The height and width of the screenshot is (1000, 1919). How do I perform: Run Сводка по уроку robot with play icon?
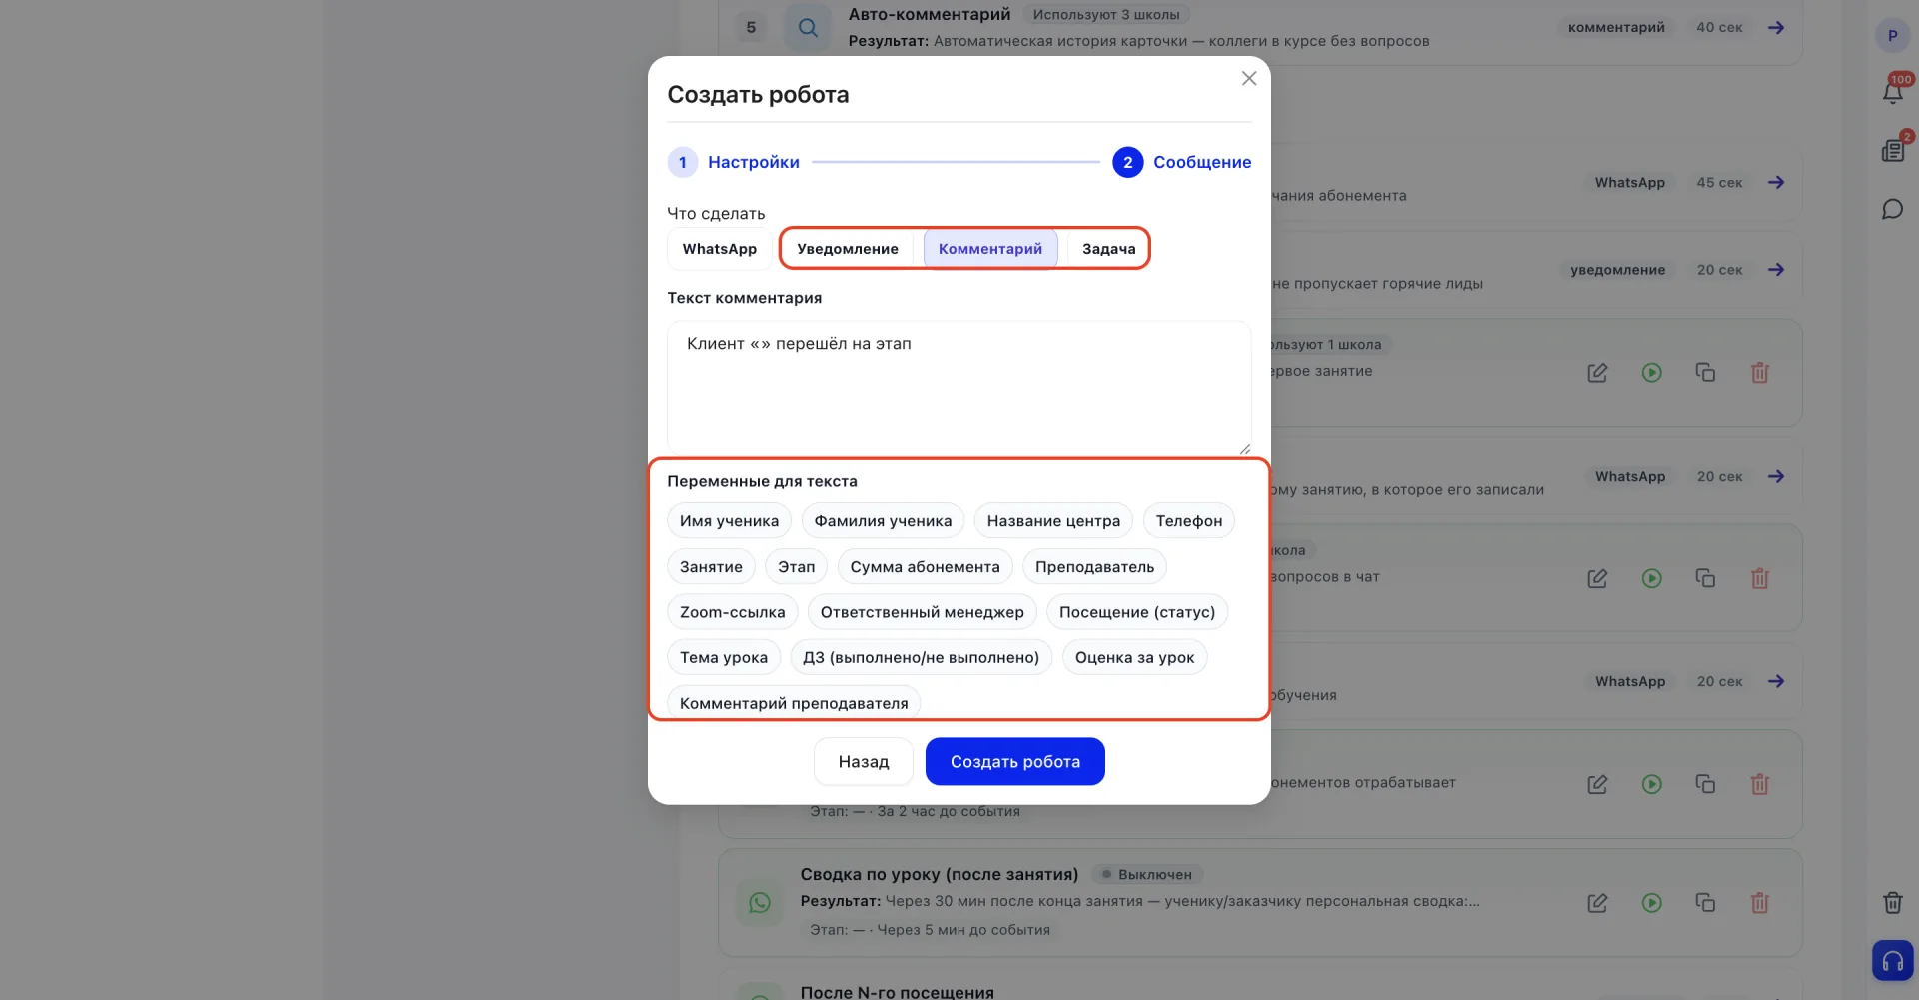click(x=1651, y=903)
